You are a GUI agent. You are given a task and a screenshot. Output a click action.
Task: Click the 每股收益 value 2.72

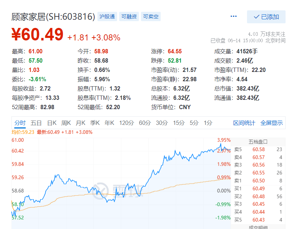coord(45,89)
